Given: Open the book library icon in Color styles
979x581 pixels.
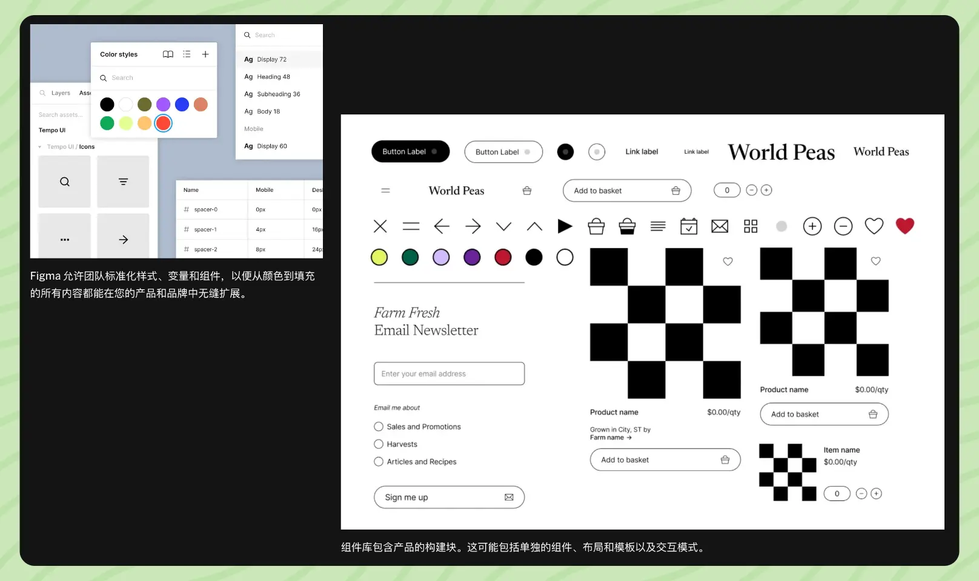Looking at the screenshot, I should coord(168,54).
